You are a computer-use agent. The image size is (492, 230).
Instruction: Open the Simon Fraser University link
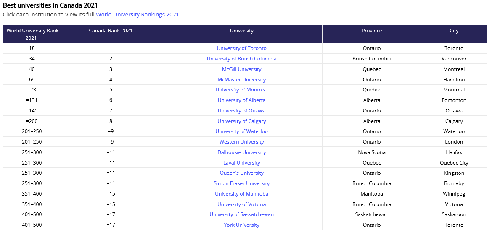242,183
